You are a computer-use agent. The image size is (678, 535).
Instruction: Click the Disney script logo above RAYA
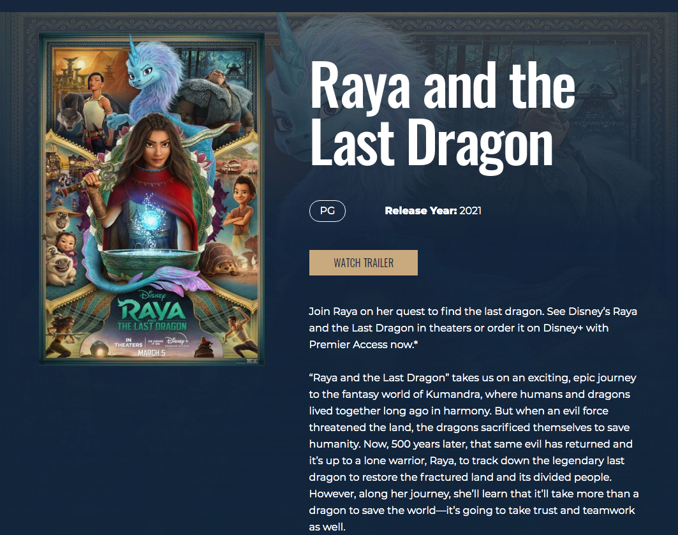point(152,295)
